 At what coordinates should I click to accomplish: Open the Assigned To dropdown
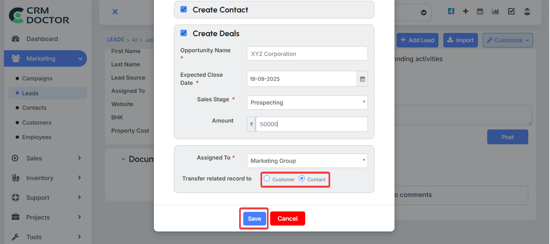pyautogui.click(x=307, y=160)
